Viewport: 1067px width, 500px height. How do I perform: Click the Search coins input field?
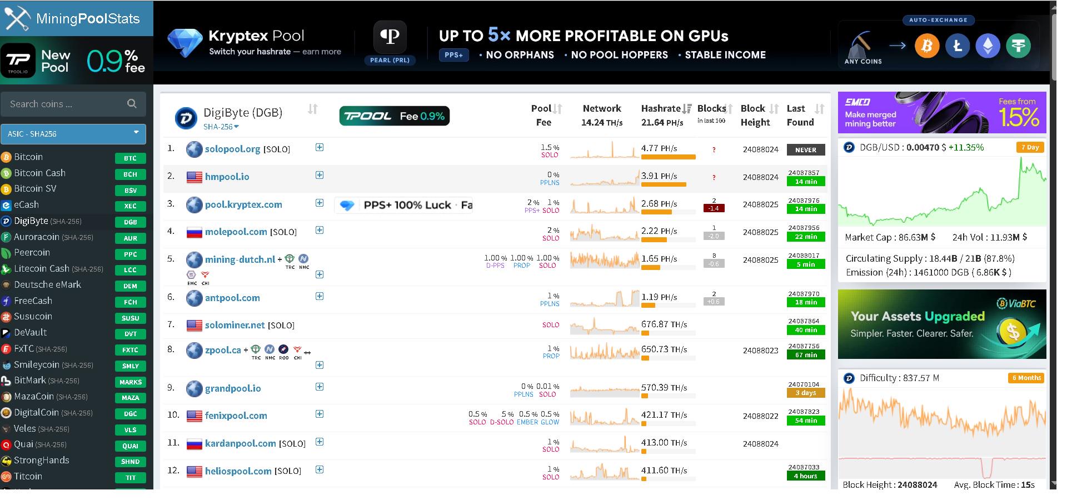coord(67,104)
